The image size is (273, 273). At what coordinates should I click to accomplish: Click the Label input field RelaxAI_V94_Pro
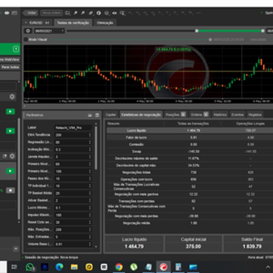click(x=73, y=128)
